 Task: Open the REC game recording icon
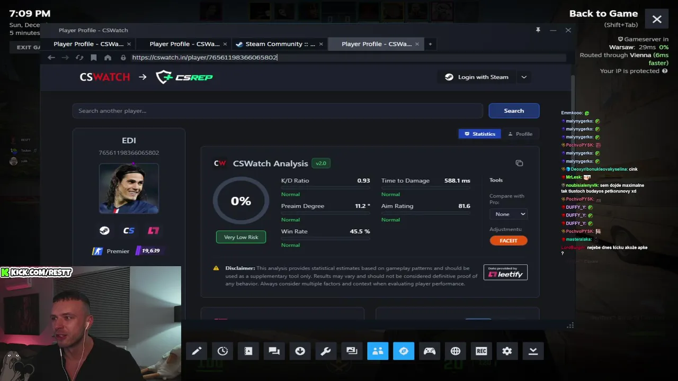point(481,351)
